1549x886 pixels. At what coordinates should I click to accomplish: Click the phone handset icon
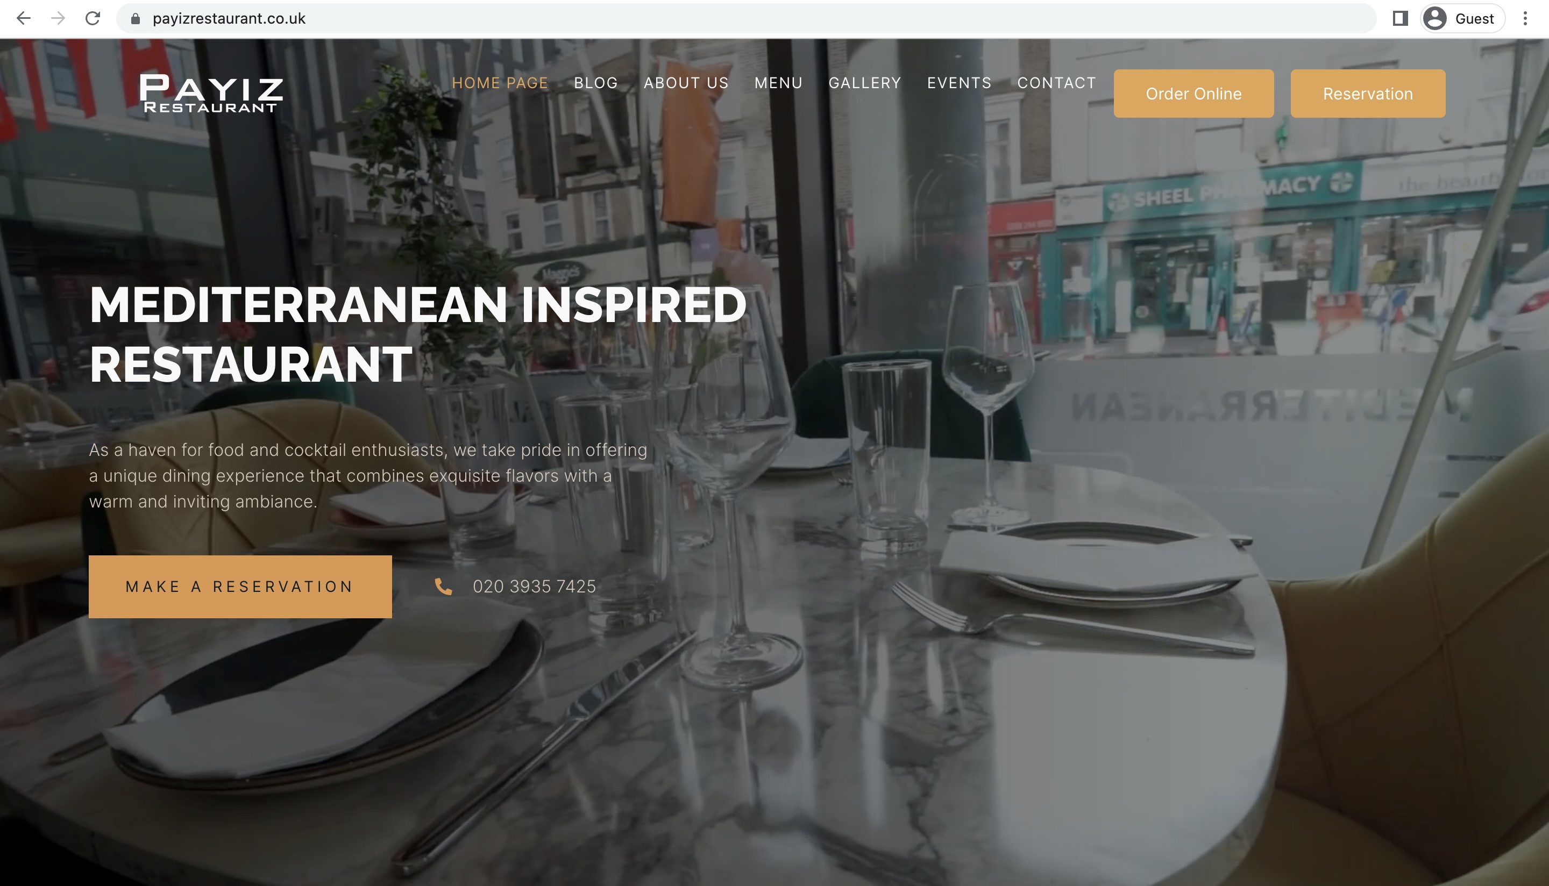point(444,587)
